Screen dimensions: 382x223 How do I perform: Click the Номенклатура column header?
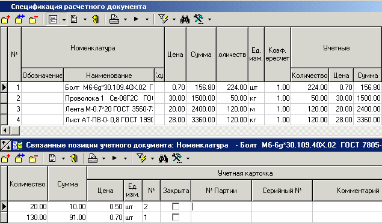[93, 48]
